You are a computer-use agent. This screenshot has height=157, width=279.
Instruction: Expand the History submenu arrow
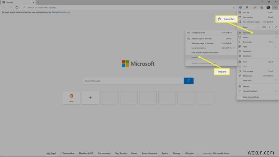[x=276, y=37]
